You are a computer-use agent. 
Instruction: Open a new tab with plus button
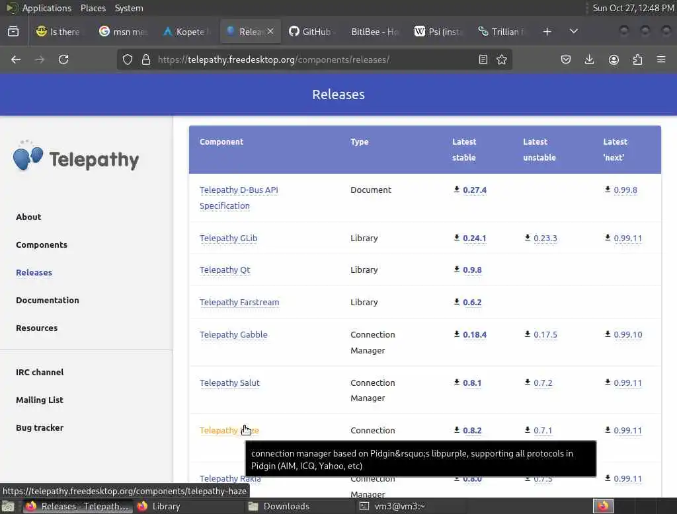click(547, 32)
